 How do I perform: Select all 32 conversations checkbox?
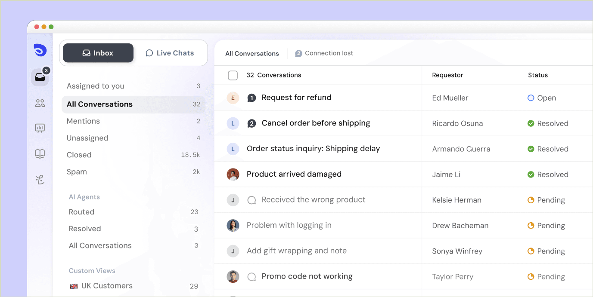(233, 75)
